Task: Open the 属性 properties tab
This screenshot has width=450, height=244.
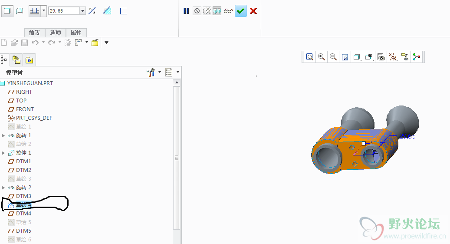Action: coord(76,33)
